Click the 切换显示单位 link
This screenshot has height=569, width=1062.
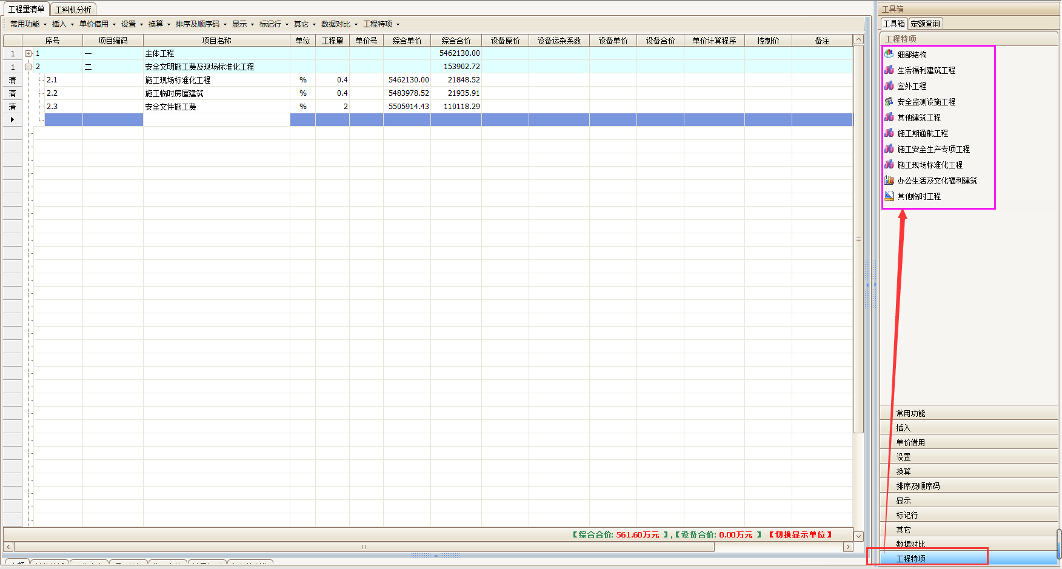pos(800,534)
